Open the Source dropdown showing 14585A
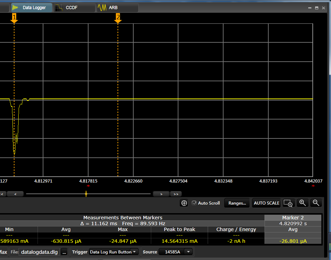The width and height of the screenshot is (331, 260). pos(175,252)
